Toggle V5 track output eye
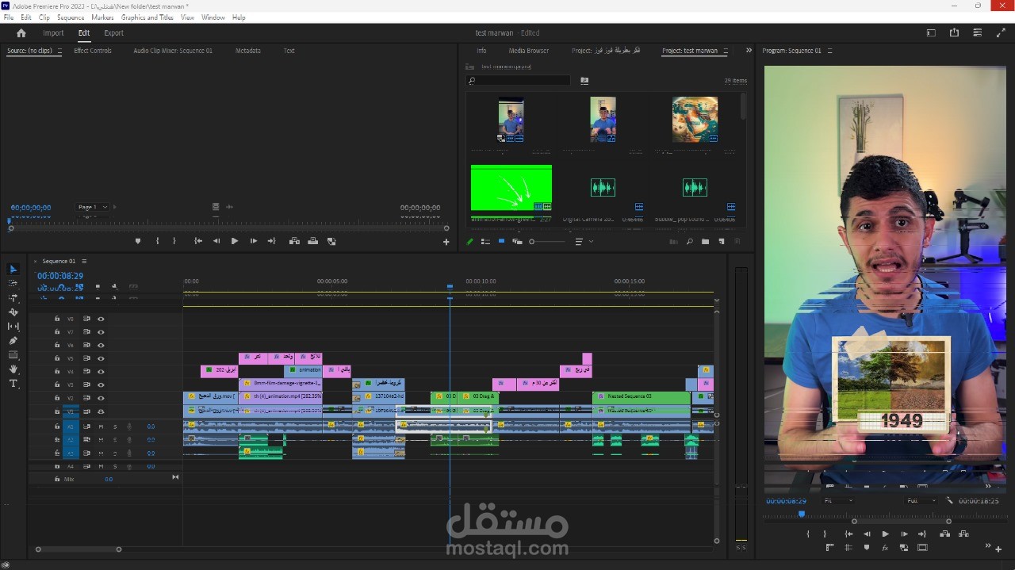Screen dimensions: 1015x570 [101, 358]
